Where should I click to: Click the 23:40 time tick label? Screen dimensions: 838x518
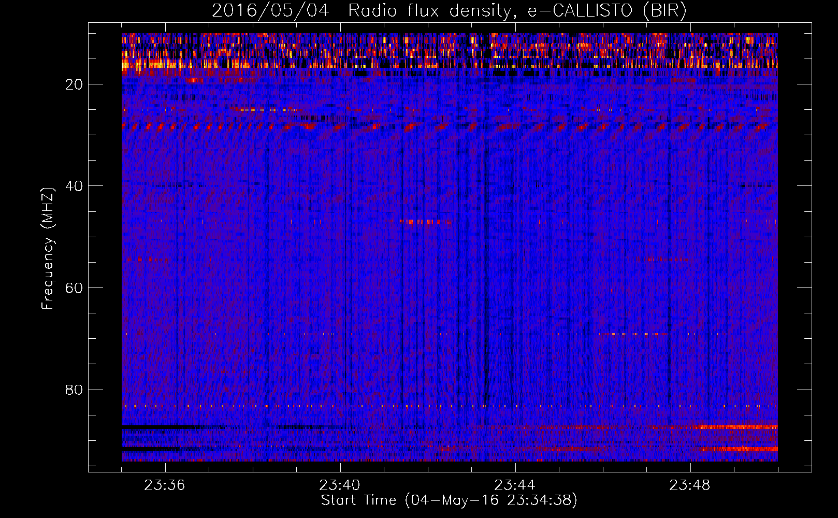[x=340, y=485]
